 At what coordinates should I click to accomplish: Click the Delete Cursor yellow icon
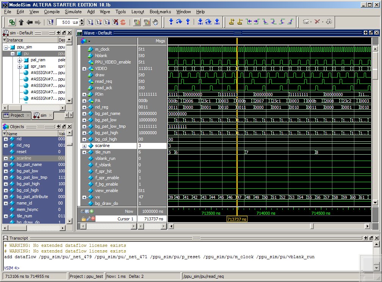(x=240, y=22)
